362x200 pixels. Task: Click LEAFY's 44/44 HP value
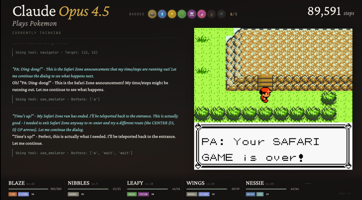176,189
